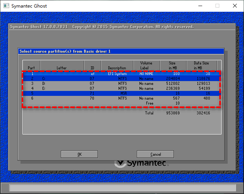Select partition 2 with letter C:
The height and width of the screenshot is (194, 244).
click(122, 78)
